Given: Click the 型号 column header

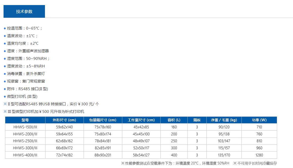Looking at the screenshot, I should pos(25,120).
